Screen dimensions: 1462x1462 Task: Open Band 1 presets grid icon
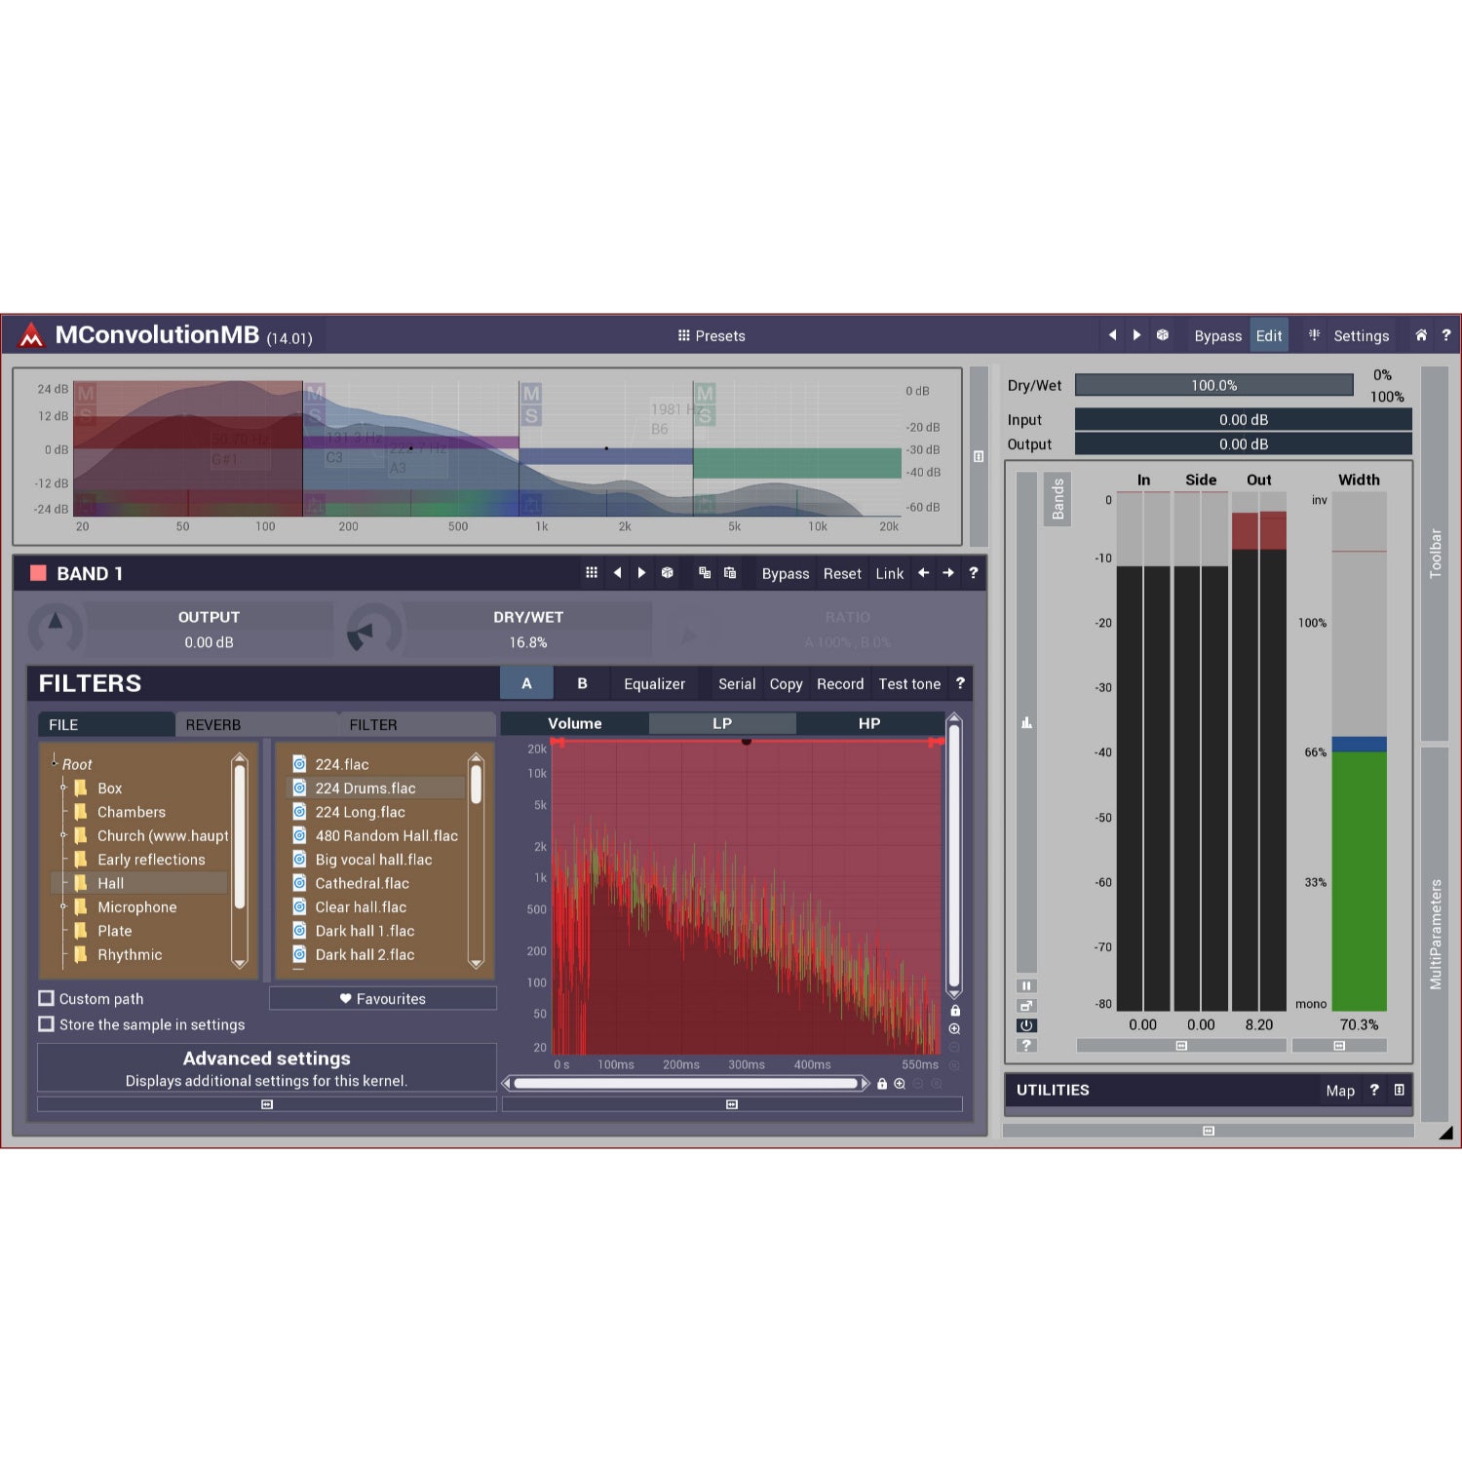coord(592,573)
